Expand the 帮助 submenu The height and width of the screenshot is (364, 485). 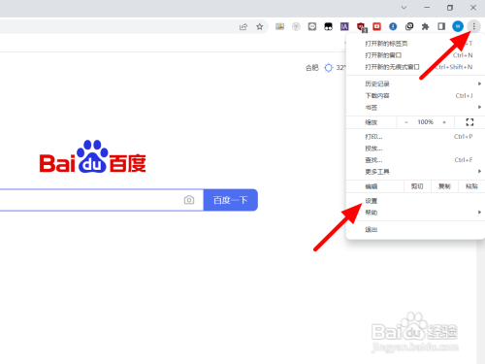415,213
